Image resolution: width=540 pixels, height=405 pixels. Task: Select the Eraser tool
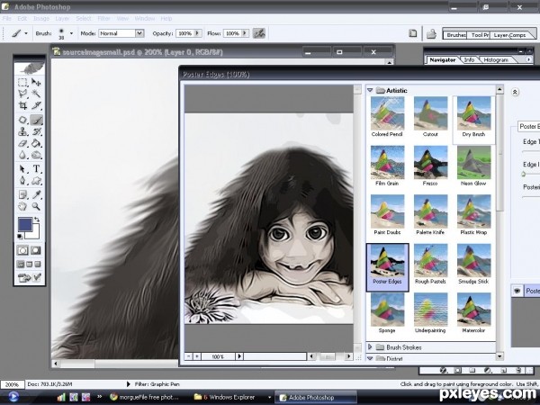22,143
